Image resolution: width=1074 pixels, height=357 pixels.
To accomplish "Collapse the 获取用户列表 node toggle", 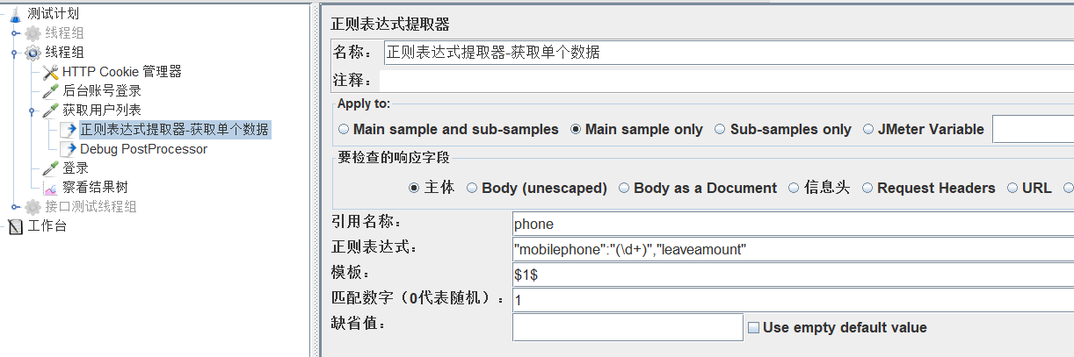I will point(33,111).
